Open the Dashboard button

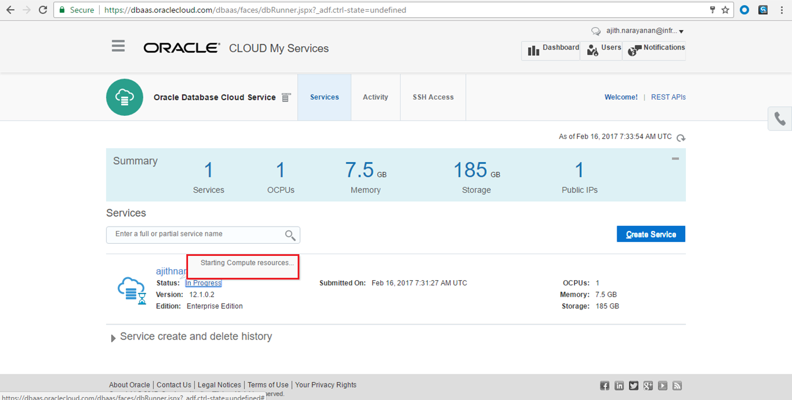pos(550,50)
